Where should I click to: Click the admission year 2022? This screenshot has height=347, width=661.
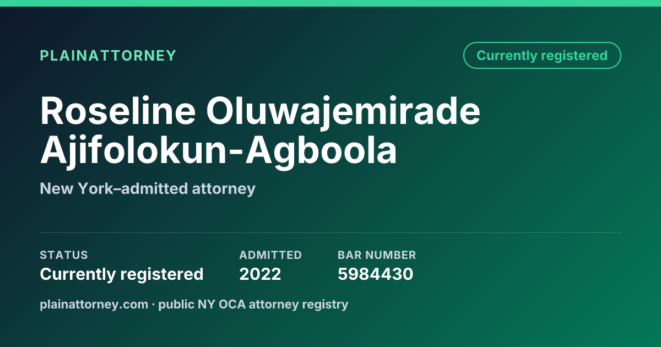260,274
